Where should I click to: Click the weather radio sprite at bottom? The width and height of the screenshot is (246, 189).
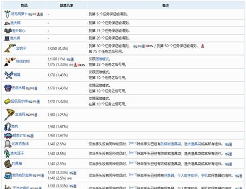(x=8, y=187)
